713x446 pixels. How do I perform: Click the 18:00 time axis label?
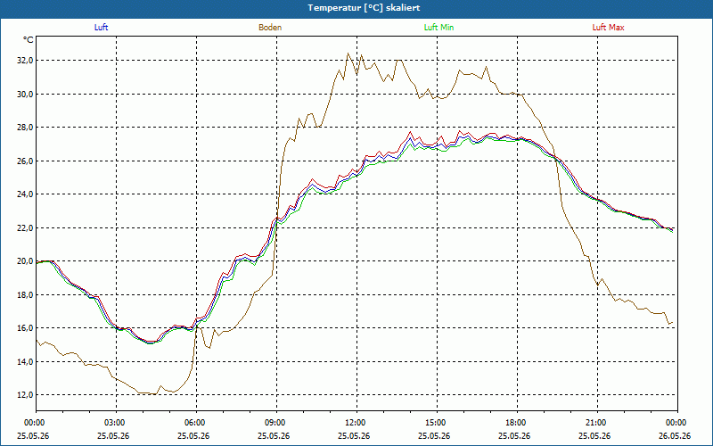pos(517,423)
